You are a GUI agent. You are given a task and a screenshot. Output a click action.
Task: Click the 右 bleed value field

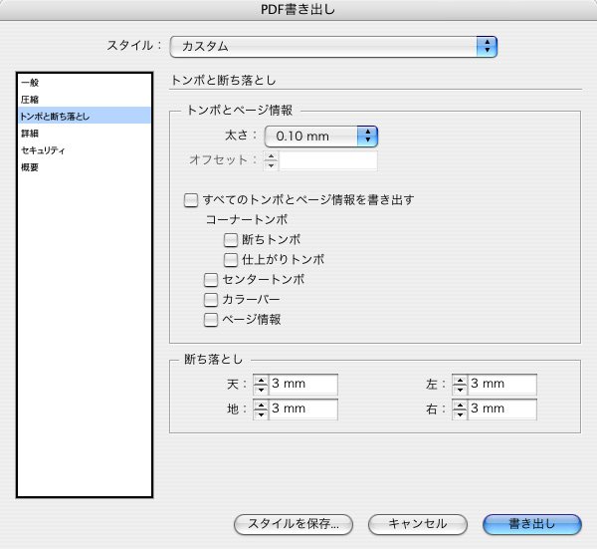[502, 410]
